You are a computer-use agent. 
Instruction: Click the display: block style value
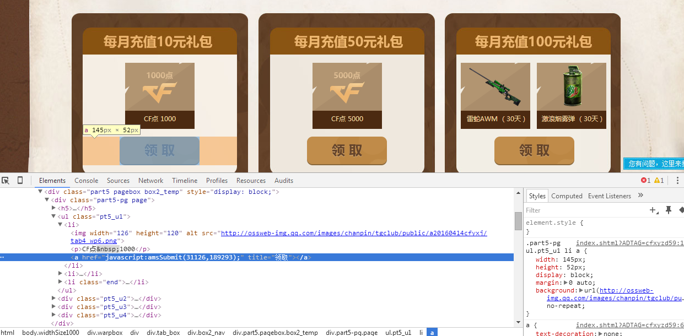click(581, 275)
